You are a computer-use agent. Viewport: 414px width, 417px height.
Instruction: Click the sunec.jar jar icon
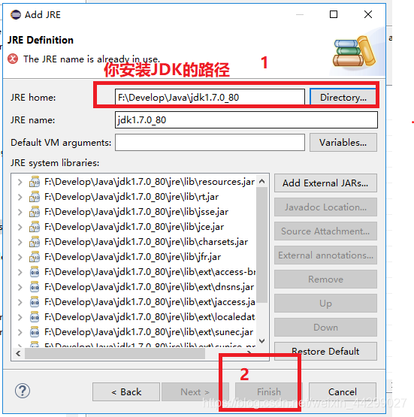[x=35, y=332]
